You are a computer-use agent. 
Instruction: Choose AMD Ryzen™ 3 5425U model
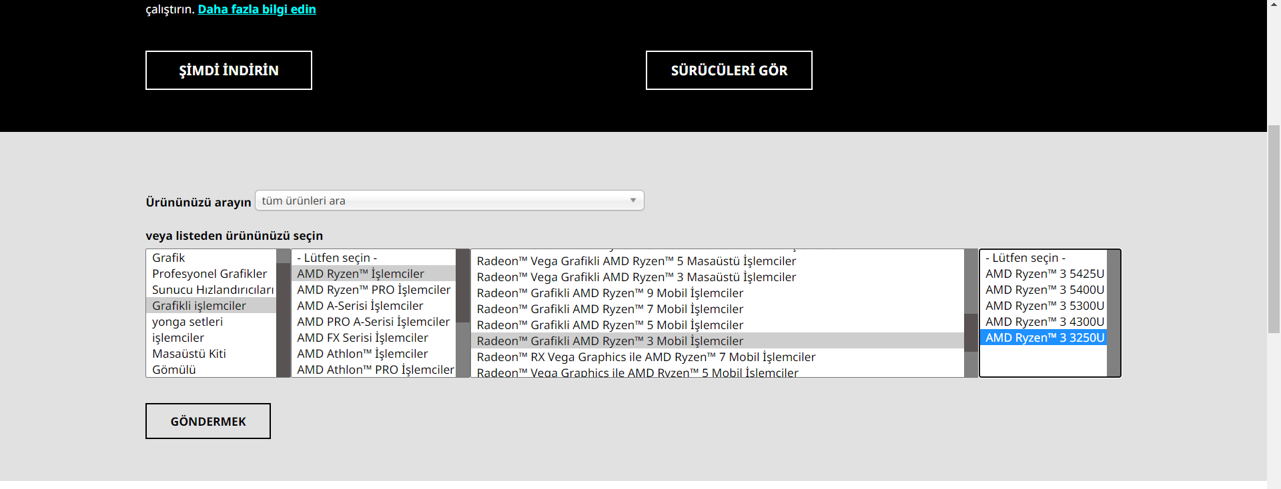[1043, 274]
